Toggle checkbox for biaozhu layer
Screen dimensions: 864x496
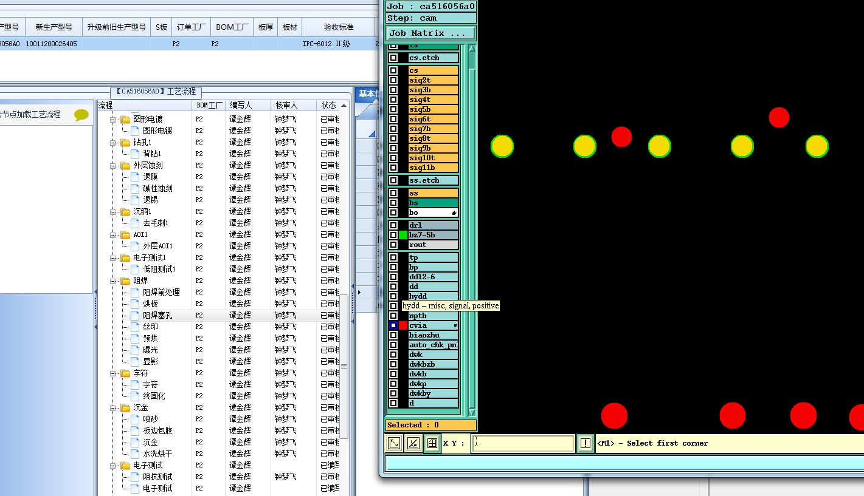[x=393, y=335]
